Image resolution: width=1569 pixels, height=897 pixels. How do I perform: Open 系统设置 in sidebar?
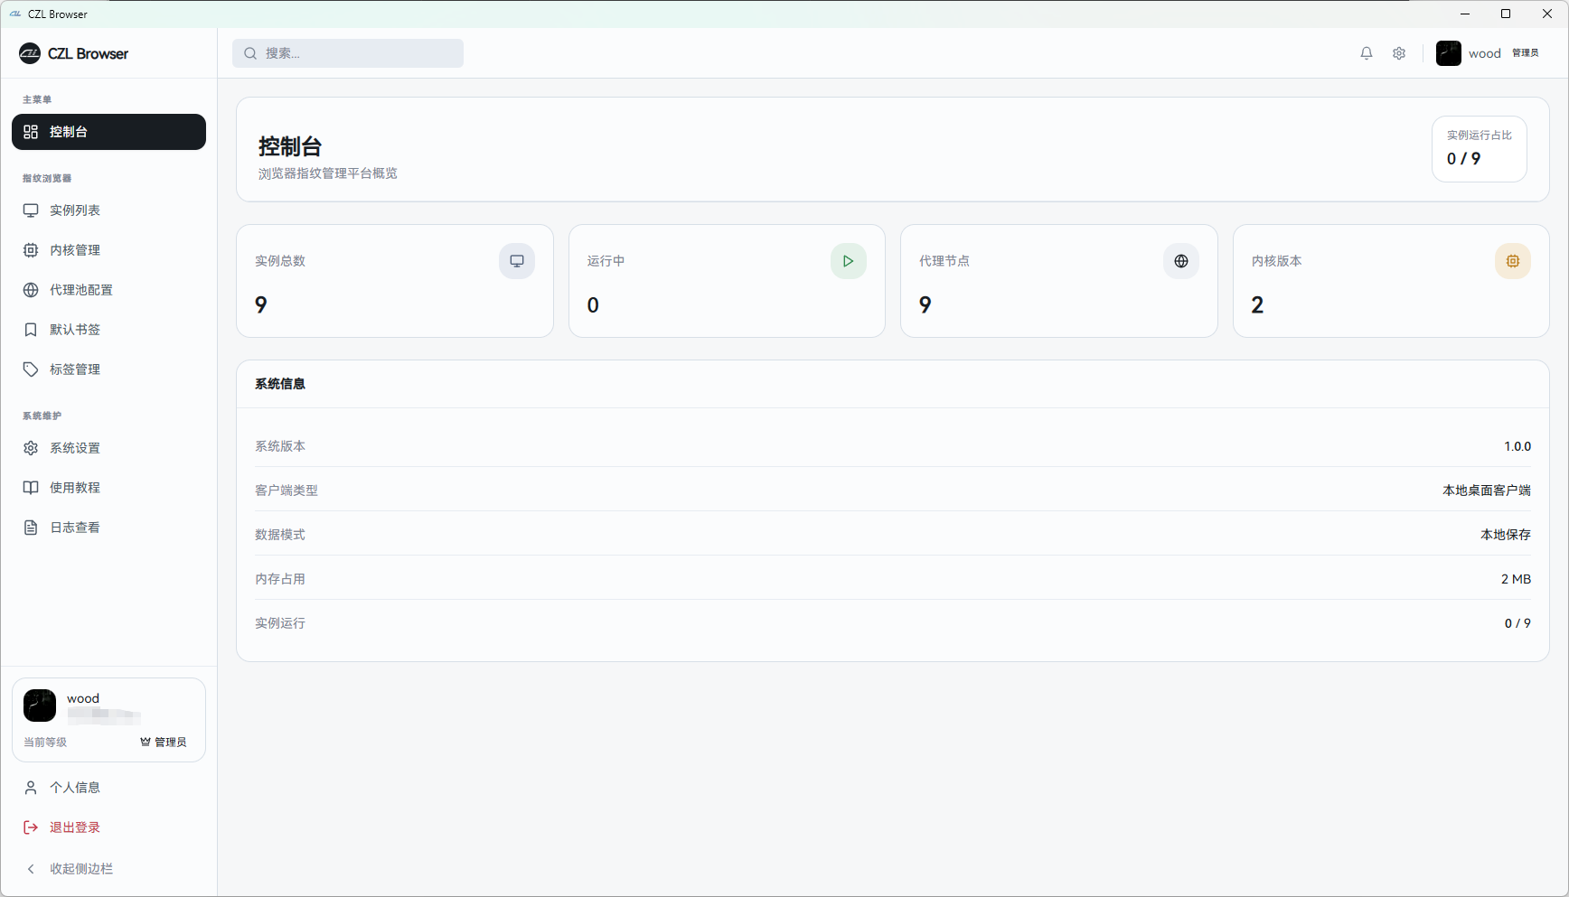pyautogui.click(x=108, y=448)
